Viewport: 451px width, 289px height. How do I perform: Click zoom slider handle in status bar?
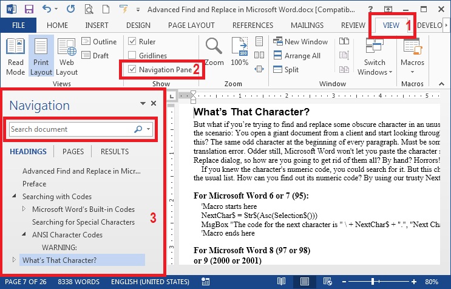tap(373, 282)
